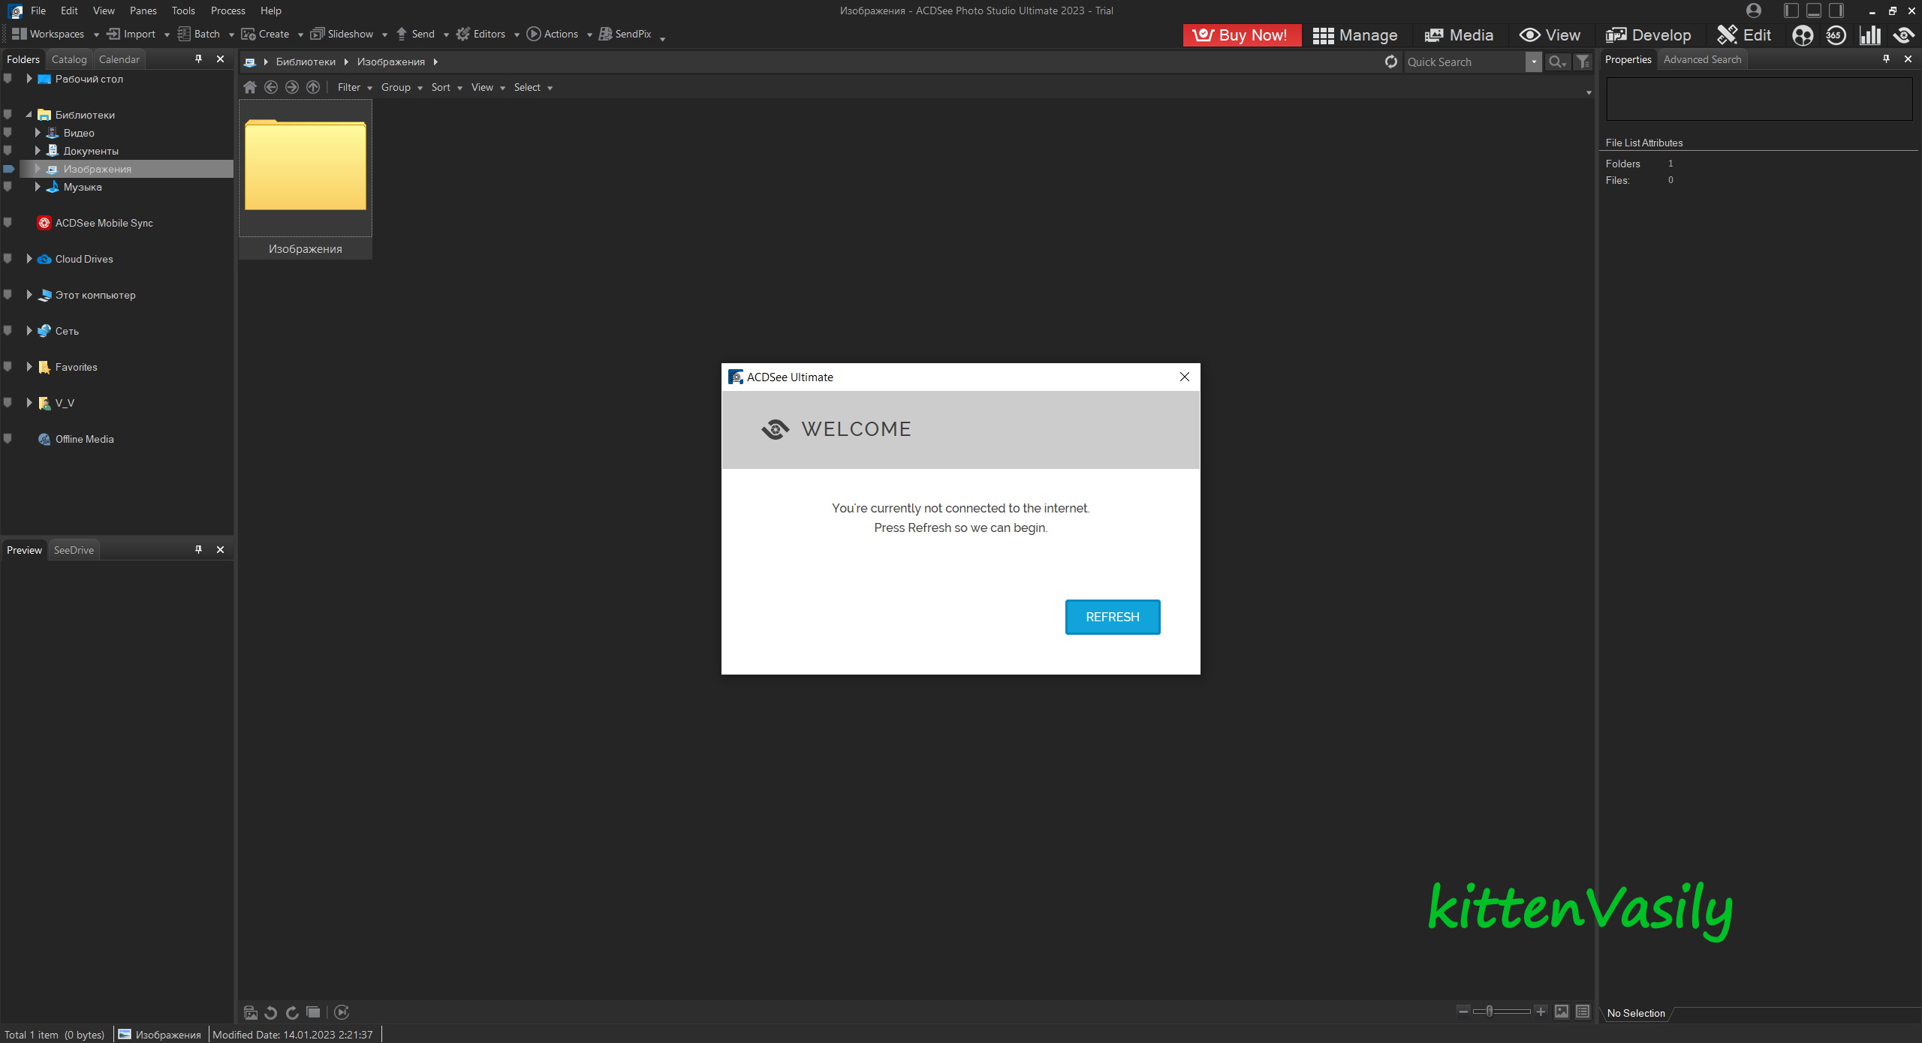Image resolution: width=1922 pixels, height=1043 pixels.
Task: Click the magnifier search options icon
Action: [1558, 62]
